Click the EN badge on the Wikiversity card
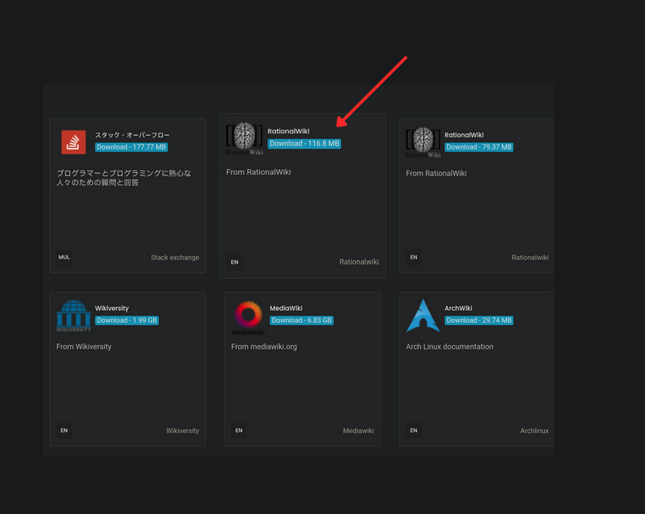The image size is (645, 514). (64, 430)
